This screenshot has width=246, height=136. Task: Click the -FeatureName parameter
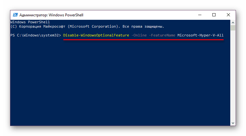click(x=162, y=35)
